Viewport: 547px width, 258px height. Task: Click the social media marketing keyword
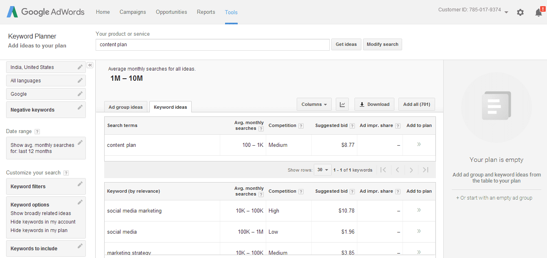pyautogui.click(x=134, y=211)
